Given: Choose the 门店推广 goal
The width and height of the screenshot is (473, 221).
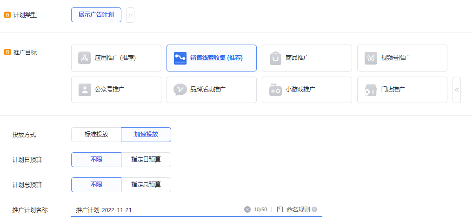Looking at the screenshot, I should point(402,90).
